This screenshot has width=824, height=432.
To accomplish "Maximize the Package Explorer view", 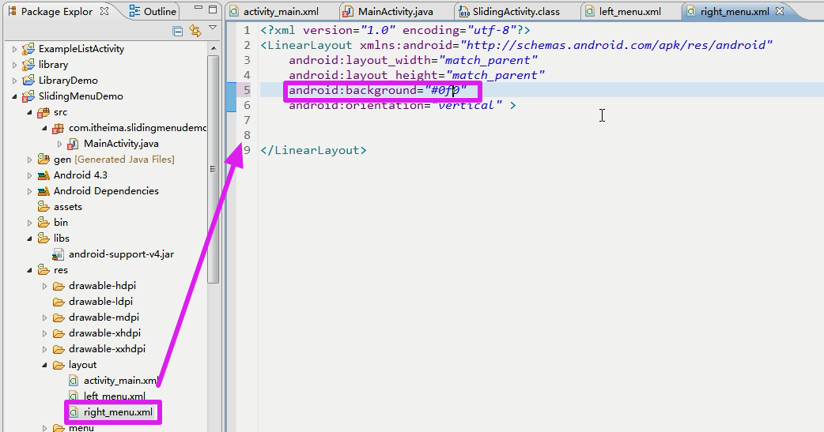I will click(x=213, y=9).
